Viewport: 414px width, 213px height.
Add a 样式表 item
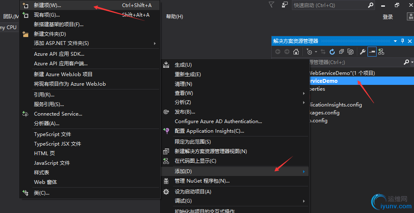point(90,172)
